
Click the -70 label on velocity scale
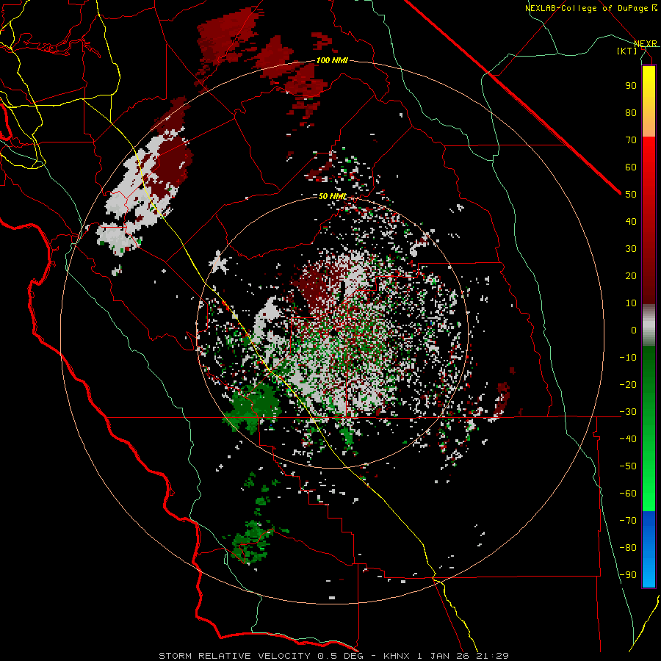(628, 521)
